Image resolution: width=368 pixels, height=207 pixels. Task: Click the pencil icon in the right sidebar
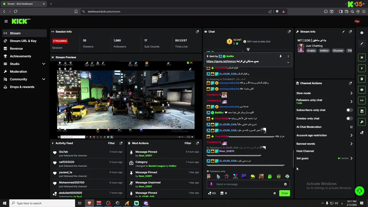362,43
